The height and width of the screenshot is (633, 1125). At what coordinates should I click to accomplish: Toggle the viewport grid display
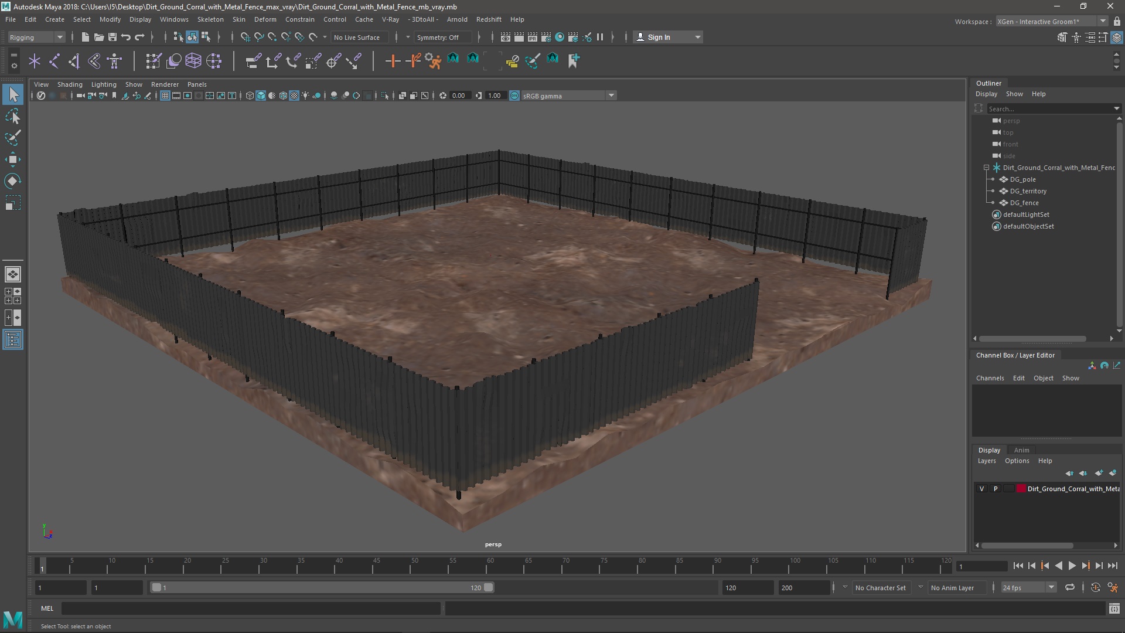[x=165, y=96]
